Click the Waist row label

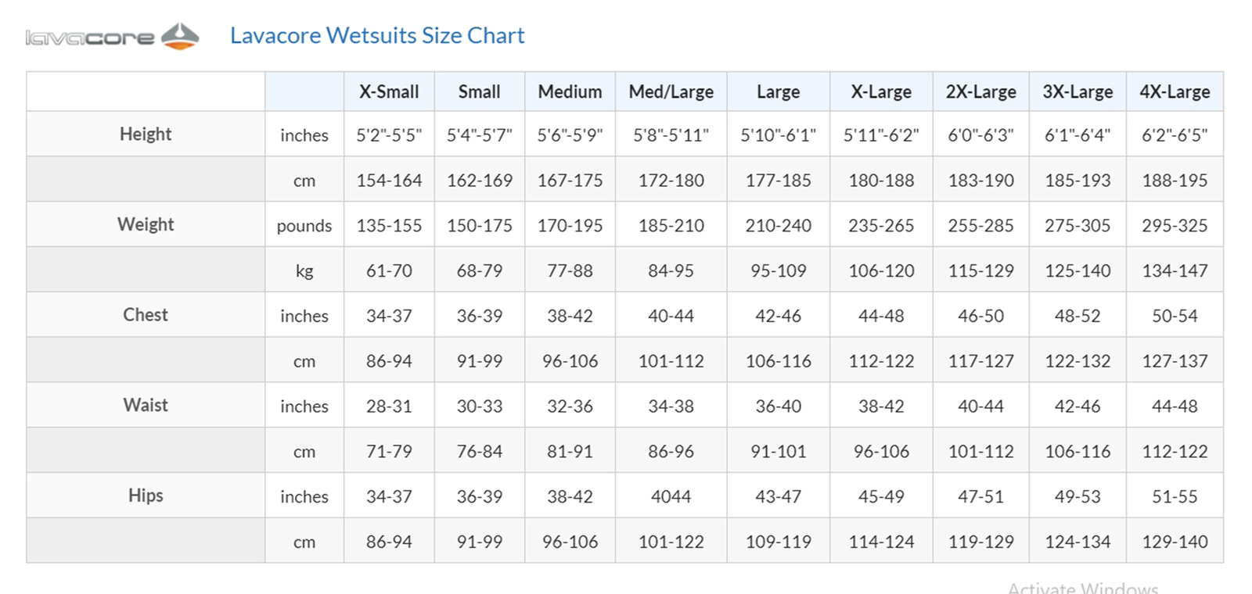(146, 406)
